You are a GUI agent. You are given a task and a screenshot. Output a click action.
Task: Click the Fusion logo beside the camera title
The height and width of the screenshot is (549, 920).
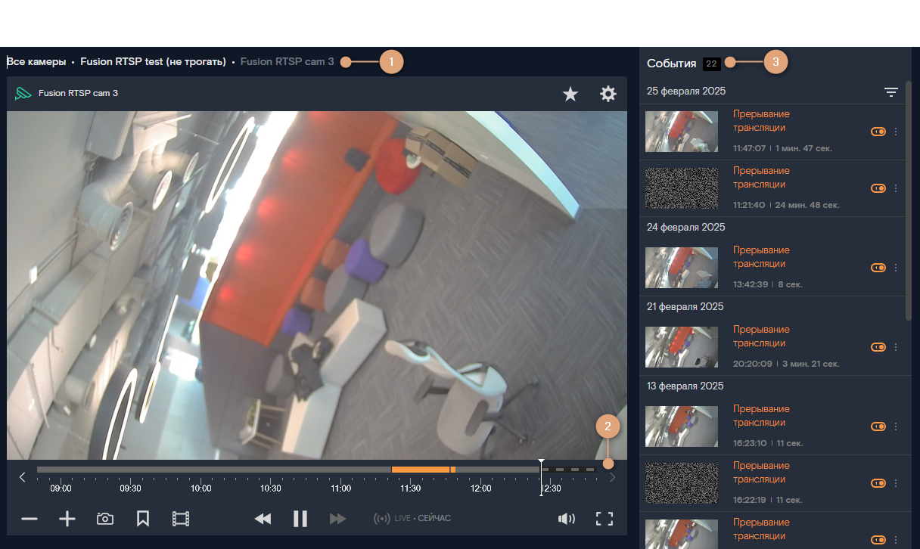pos(23,94)
